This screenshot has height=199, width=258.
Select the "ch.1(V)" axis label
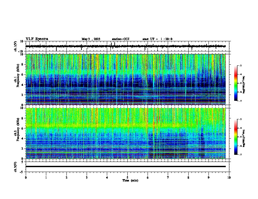click(x=16, y=46)
